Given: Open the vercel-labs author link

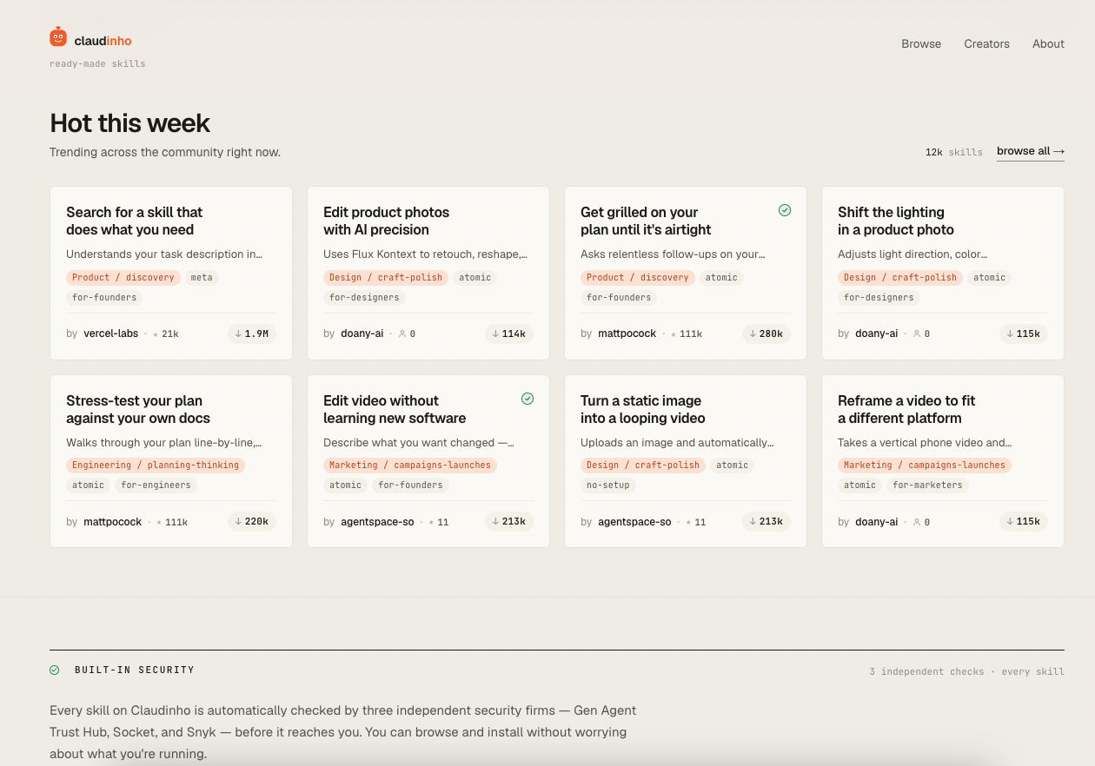Looking at the screenshot, I should point(111,333).
